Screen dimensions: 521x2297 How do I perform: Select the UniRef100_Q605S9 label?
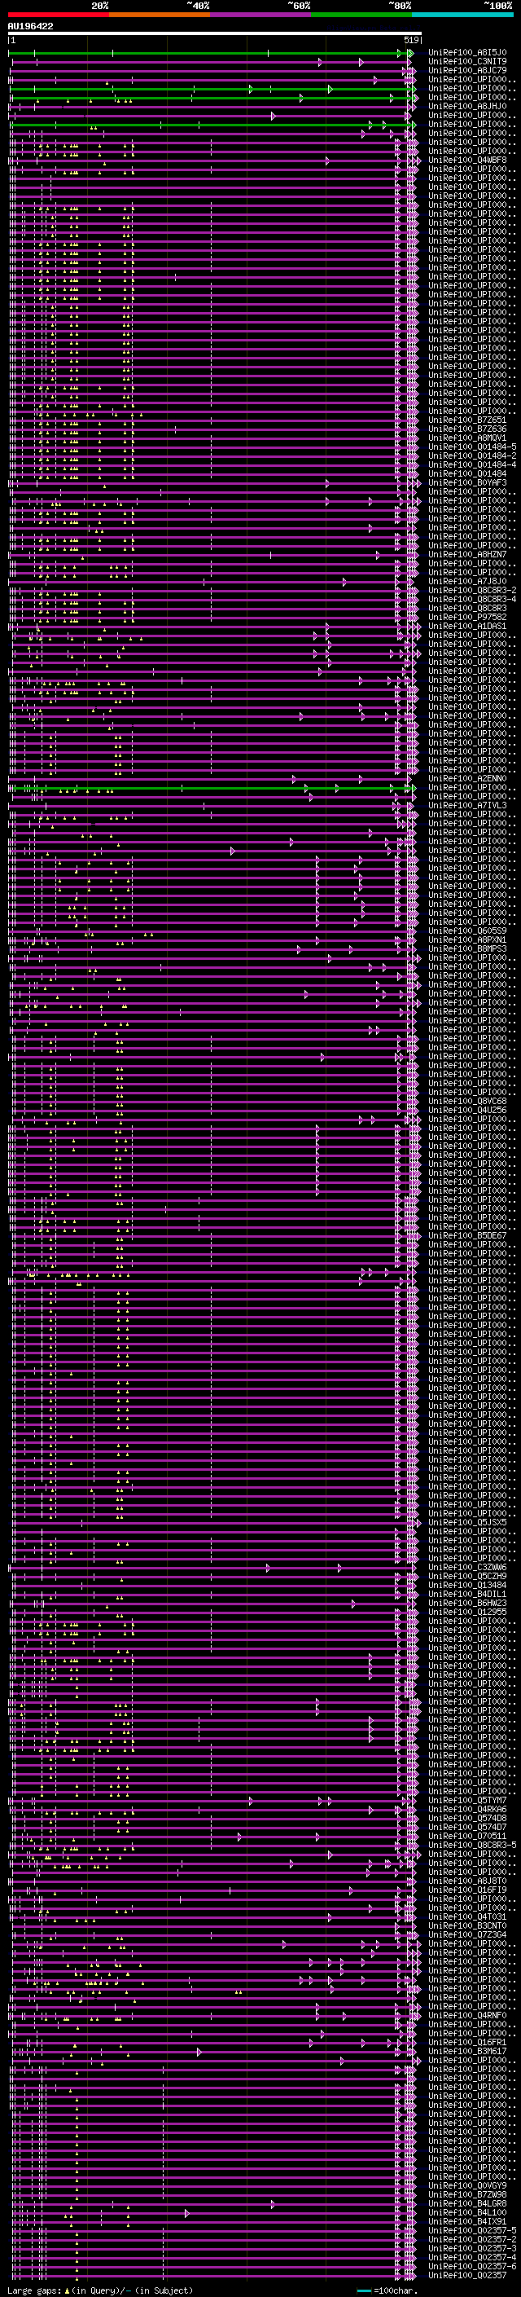[x=467, y=931]
